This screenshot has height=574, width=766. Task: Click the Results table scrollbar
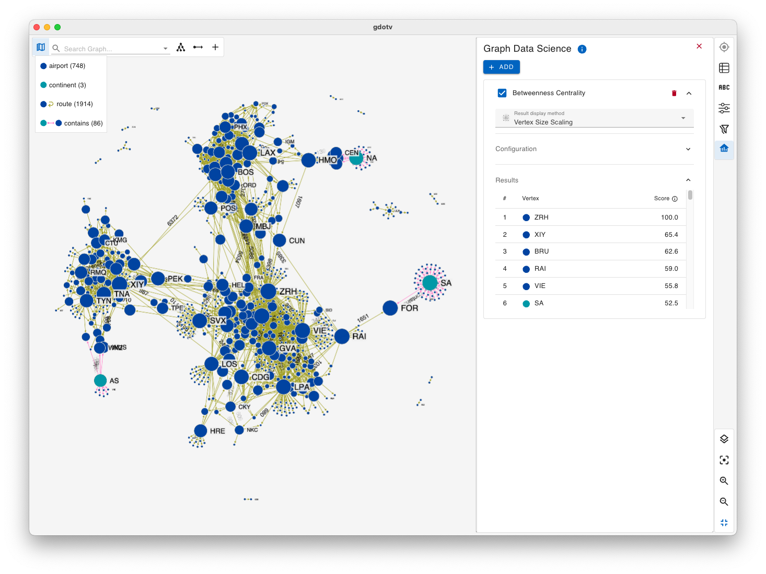[690, 195]
